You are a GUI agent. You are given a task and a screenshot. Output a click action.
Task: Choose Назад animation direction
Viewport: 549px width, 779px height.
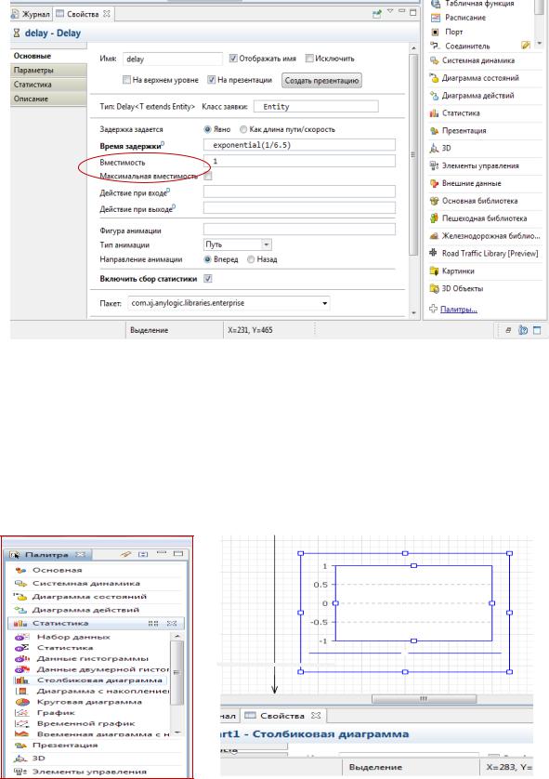click(x=251, y=259)
